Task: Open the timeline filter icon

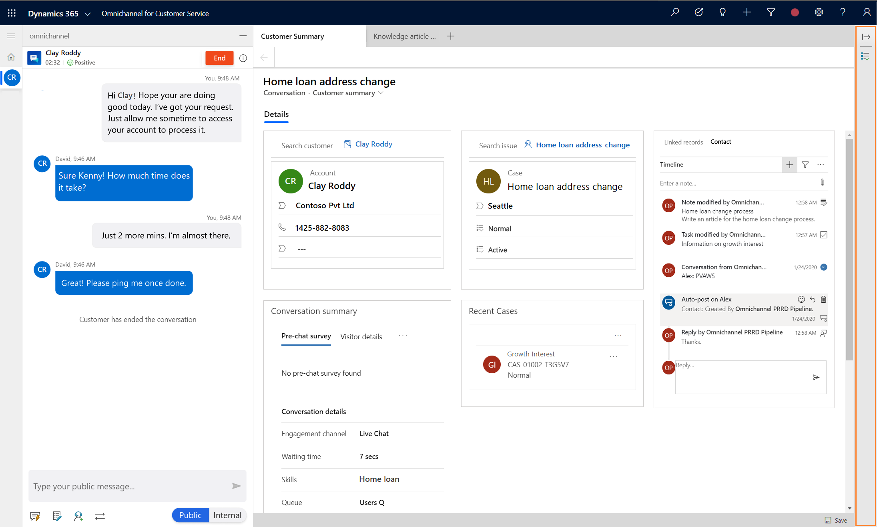Action: coord(806,164)
